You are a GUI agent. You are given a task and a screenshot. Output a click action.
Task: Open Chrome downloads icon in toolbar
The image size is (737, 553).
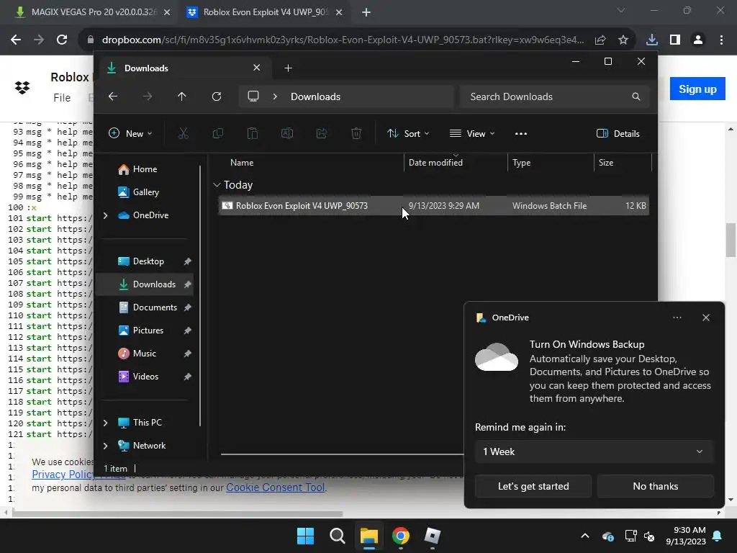(652, 40)
